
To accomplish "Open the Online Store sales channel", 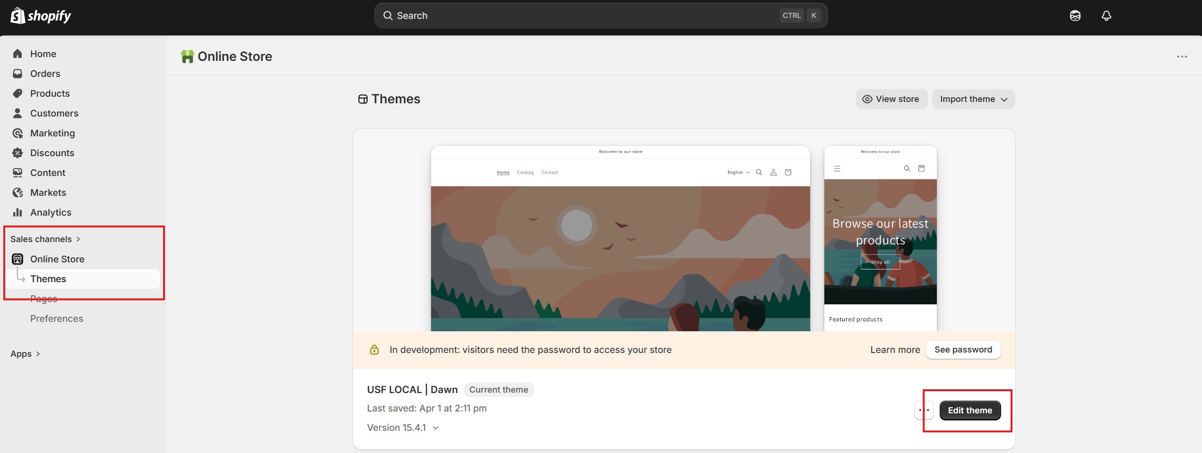I will (x=57, y=259).
